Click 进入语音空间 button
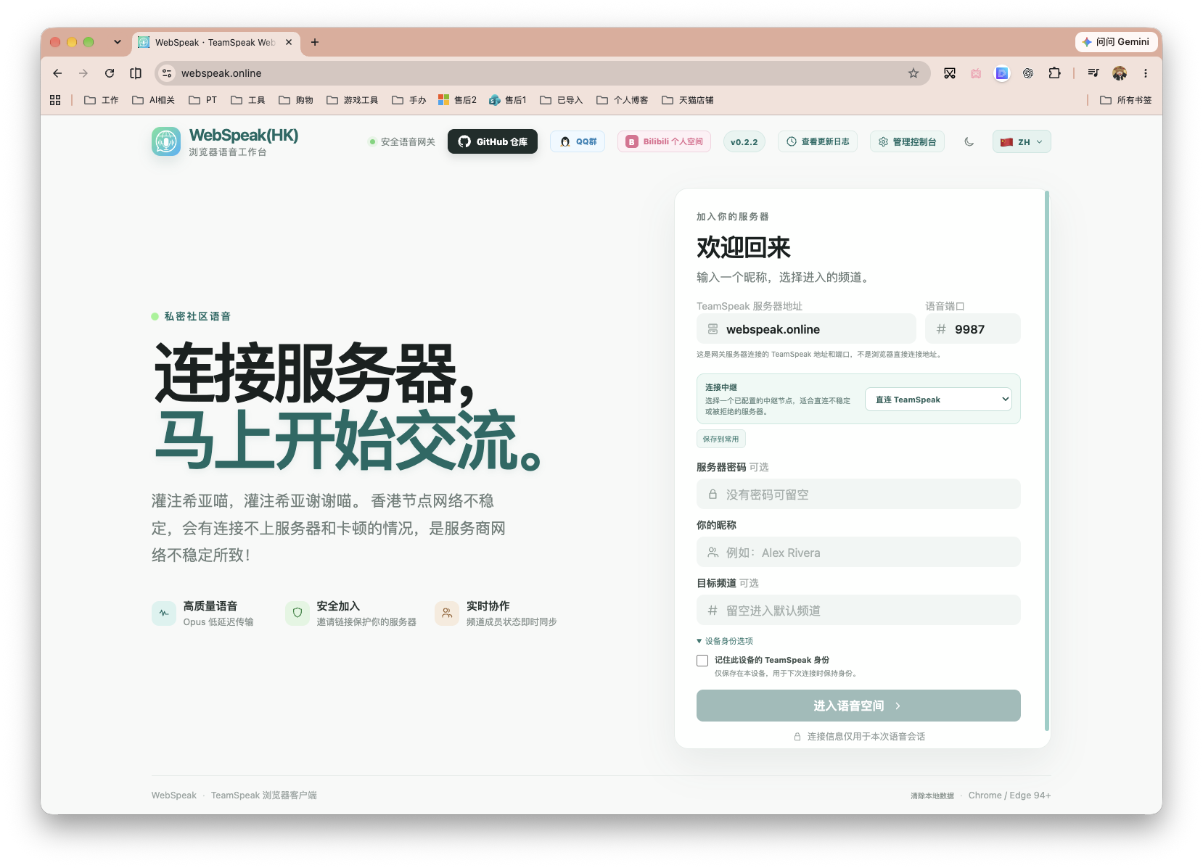Screen dimensions: 1203x868 [x=858, y=706]
